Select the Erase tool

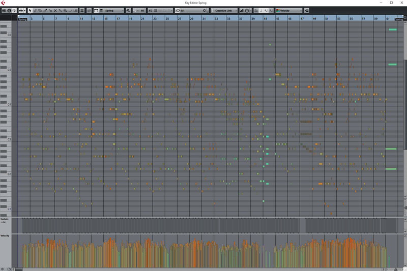pos(40,11)
